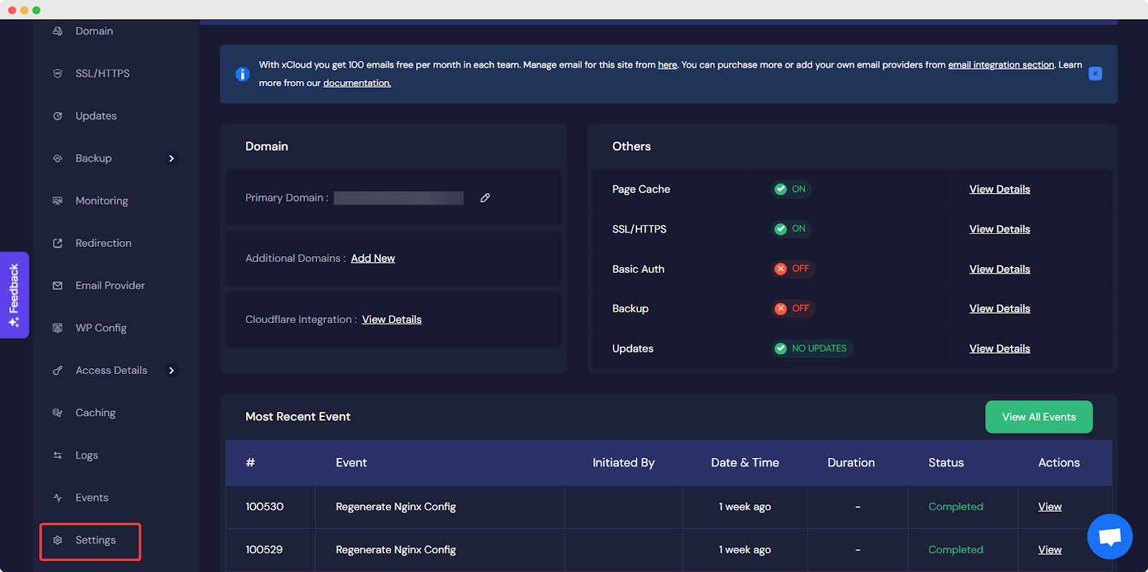This screenshot has height=572, width=1148.
Task: Click the Basic Auth OFF status badge
Action: tap(792, 269)
